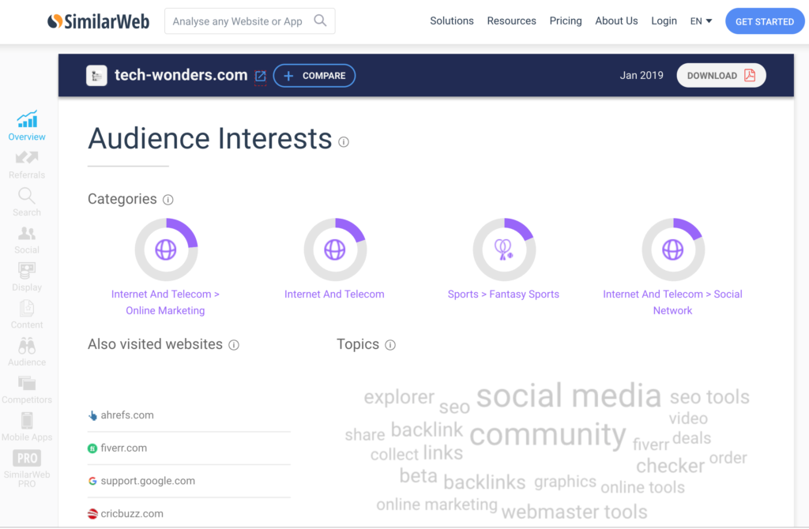Open the EN language dropdown
Viewport: 809px width, 529px height.
(x=702, y=21)
